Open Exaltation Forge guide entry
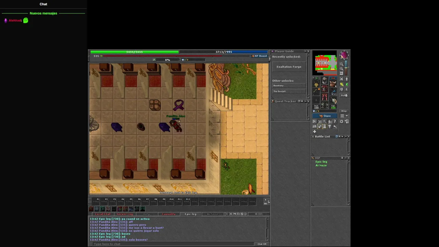This screenshot has width=439, height=247. 289,67
